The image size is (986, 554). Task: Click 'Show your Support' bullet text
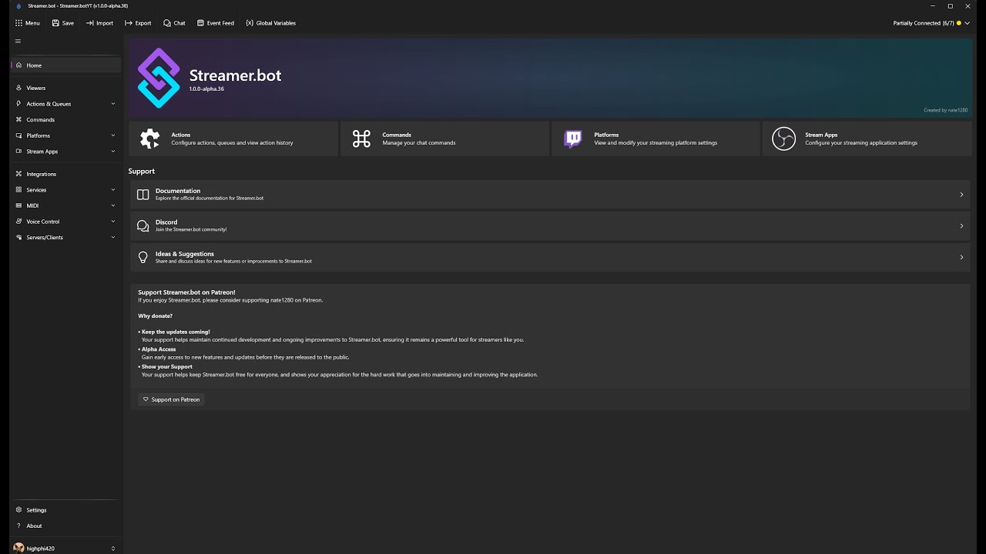pyautogui.click(x=167, y=367)
